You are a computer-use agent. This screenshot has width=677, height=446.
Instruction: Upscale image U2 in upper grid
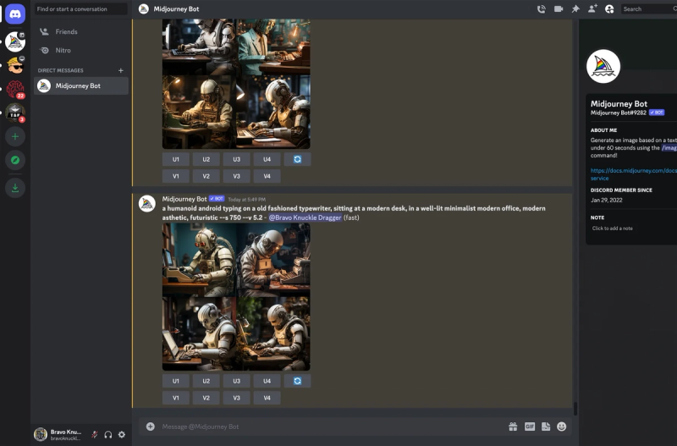206,159
